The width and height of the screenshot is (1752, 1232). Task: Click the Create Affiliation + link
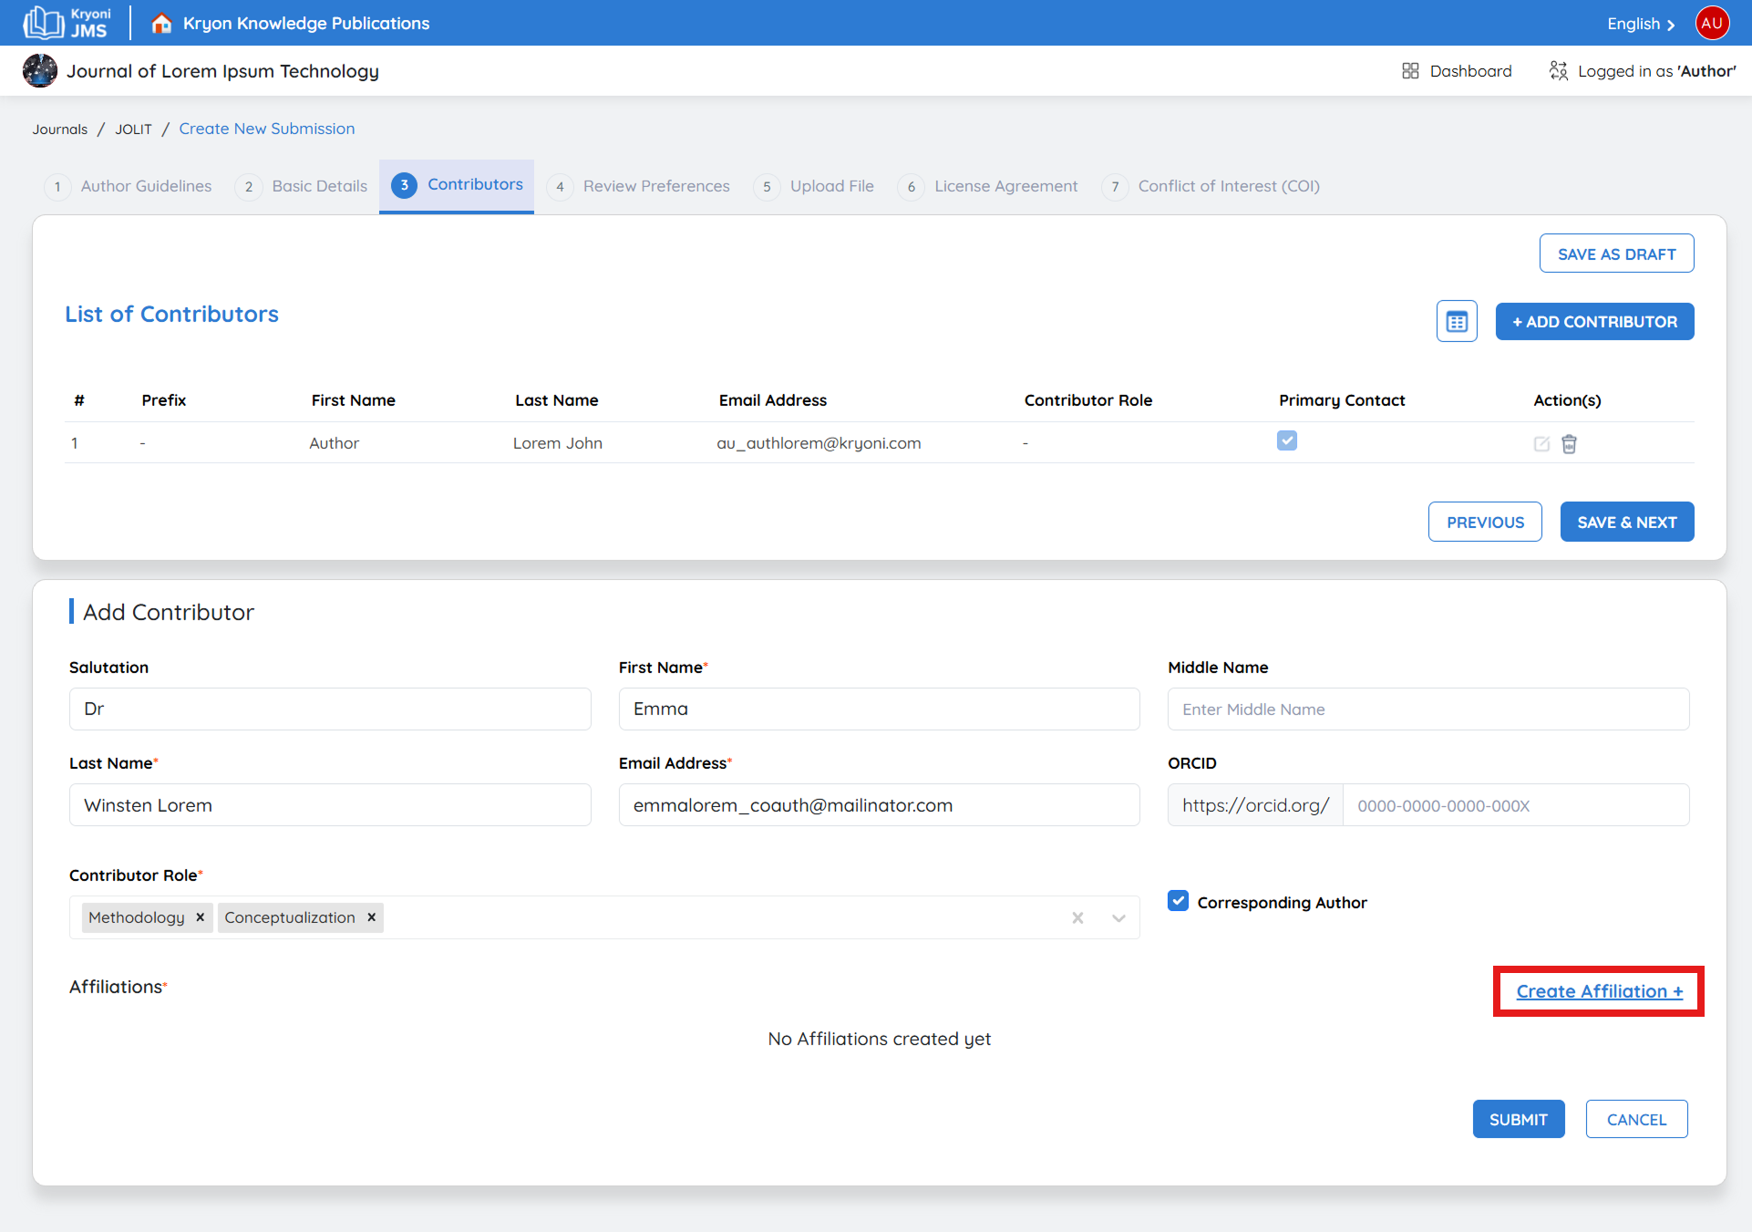[1599, 991]
